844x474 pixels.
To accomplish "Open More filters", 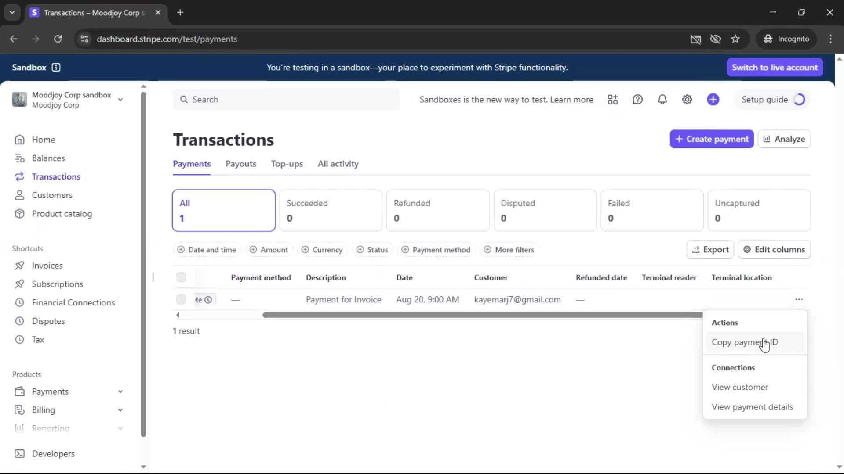I will pyautogui.click(x=509, y=250).
